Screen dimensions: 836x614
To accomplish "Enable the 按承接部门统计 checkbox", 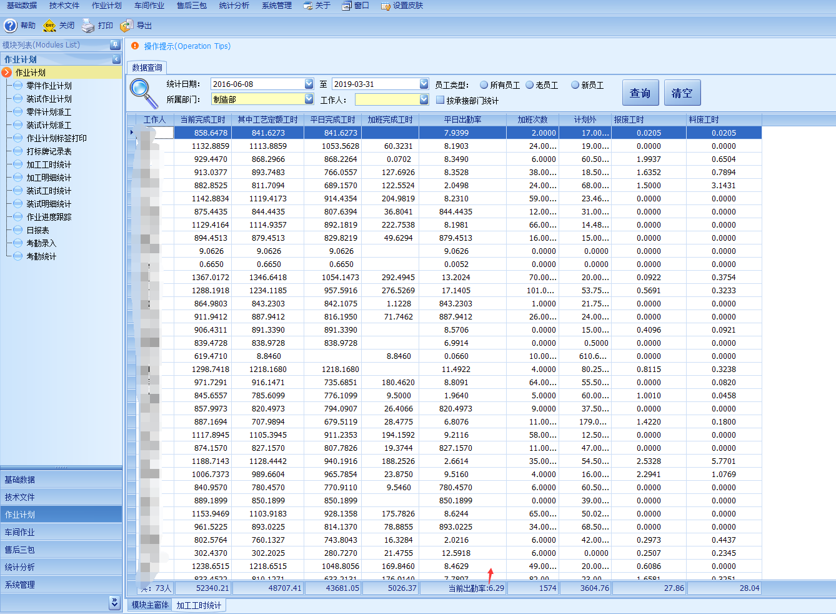I will 440,100.
